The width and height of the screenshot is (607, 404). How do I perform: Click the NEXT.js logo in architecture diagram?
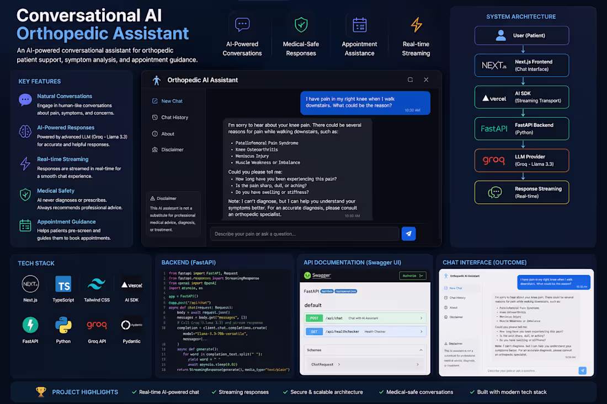tap(494, 66)
